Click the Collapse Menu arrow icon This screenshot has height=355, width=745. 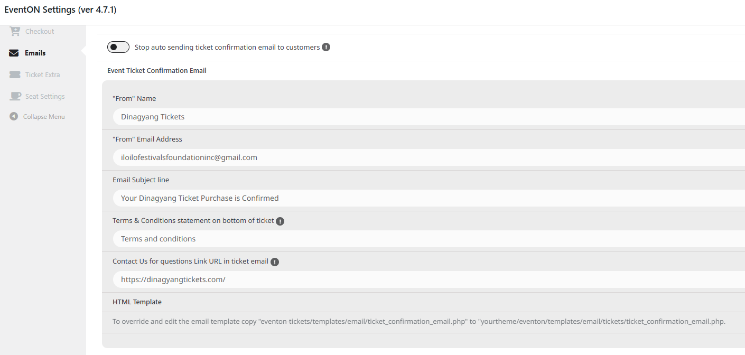(14, 116)
